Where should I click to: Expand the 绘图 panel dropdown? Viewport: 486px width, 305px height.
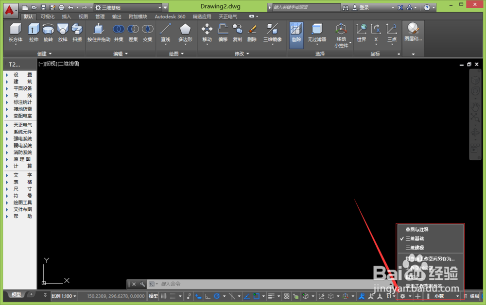click(x=176, y=54)
